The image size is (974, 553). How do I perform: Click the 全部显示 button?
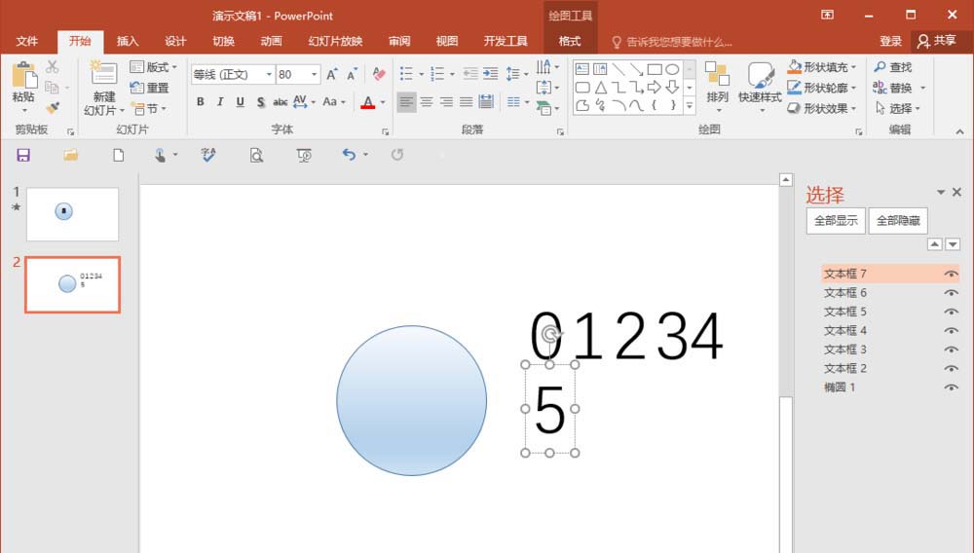pyautogui.click(x=836, y=221)
